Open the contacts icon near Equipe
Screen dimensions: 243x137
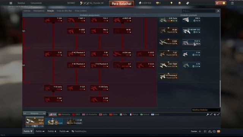click(210, 131)
